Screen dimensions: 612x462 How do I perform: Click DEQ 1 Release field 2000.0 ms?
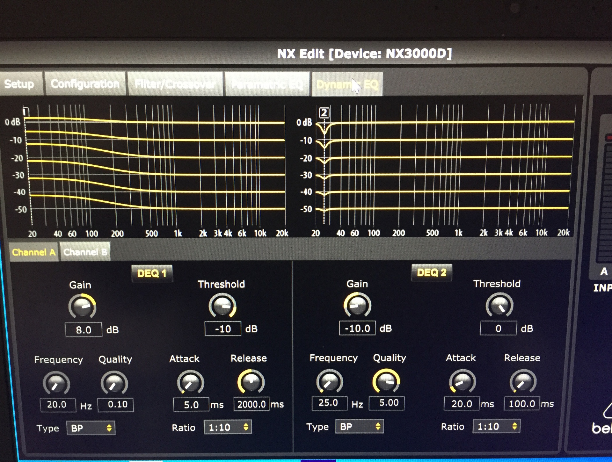(251, 404)
